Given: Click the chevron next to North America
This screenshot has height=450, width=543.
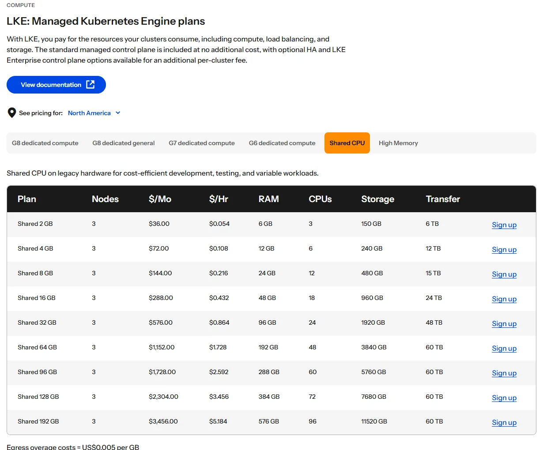Looking at the screenshot, I should [118, 113].
